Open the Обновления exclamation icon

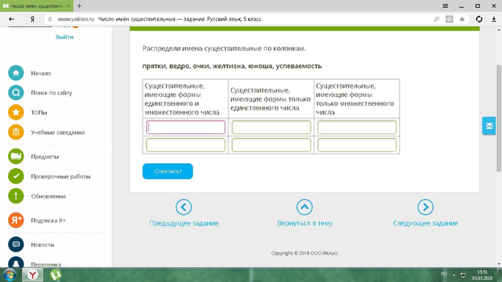[x=16, y=196]
